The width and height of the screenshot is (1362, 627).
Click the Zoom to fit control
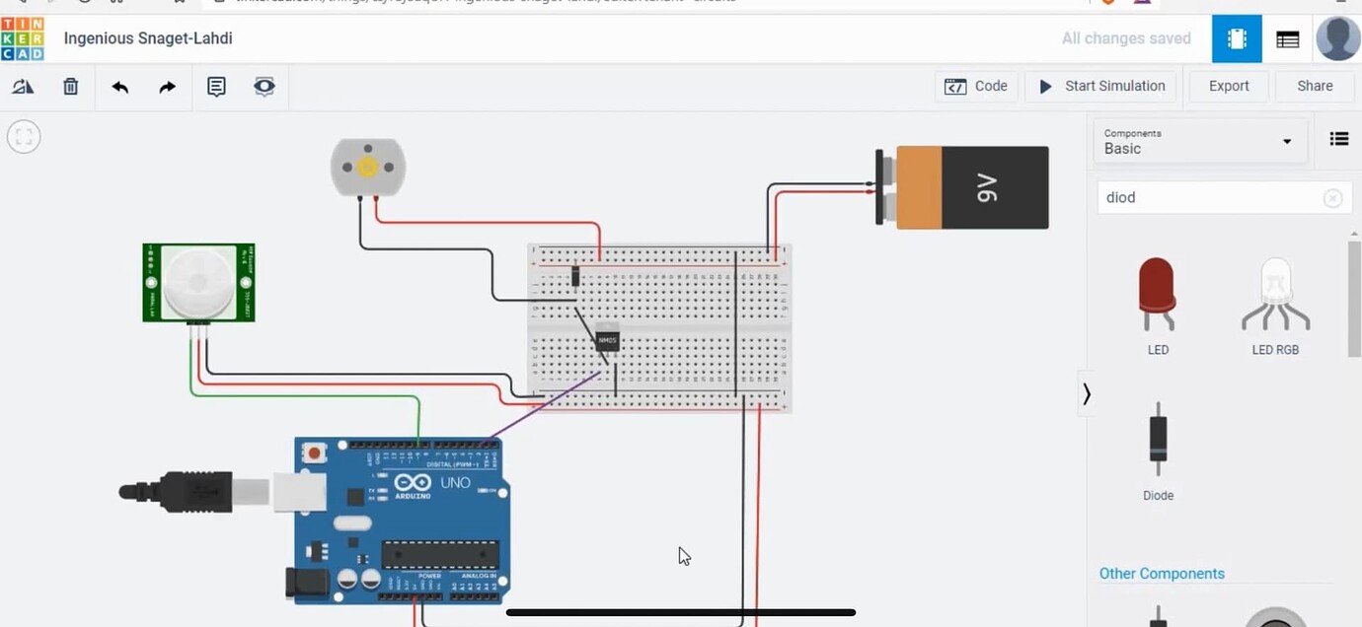(x=23, y=136)
